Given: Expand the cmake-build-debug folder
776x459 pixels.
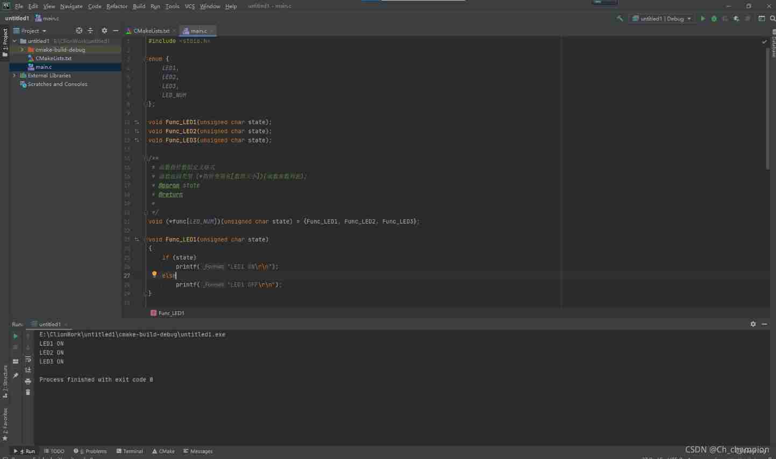Looking at the screenshot, I should point(22,49).
